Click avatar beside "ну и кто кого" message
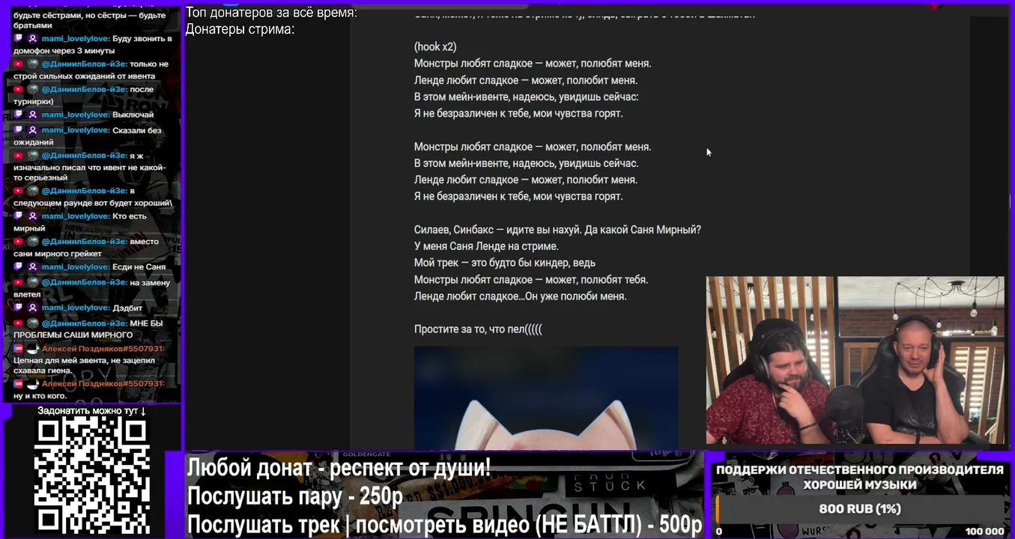Viewport: 1015px width, 539px height. 33,383
